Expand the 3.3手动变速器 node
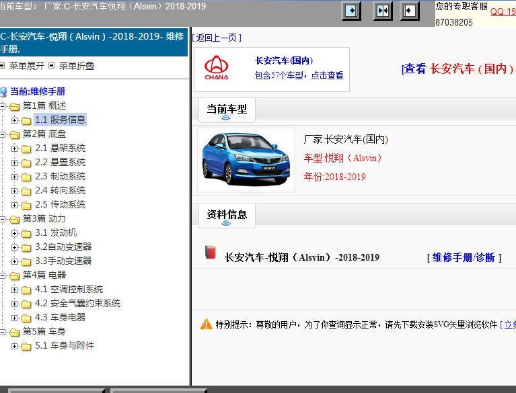Image resolution: width=516 pixels, height=393 pixels. (x=14, y=261)
